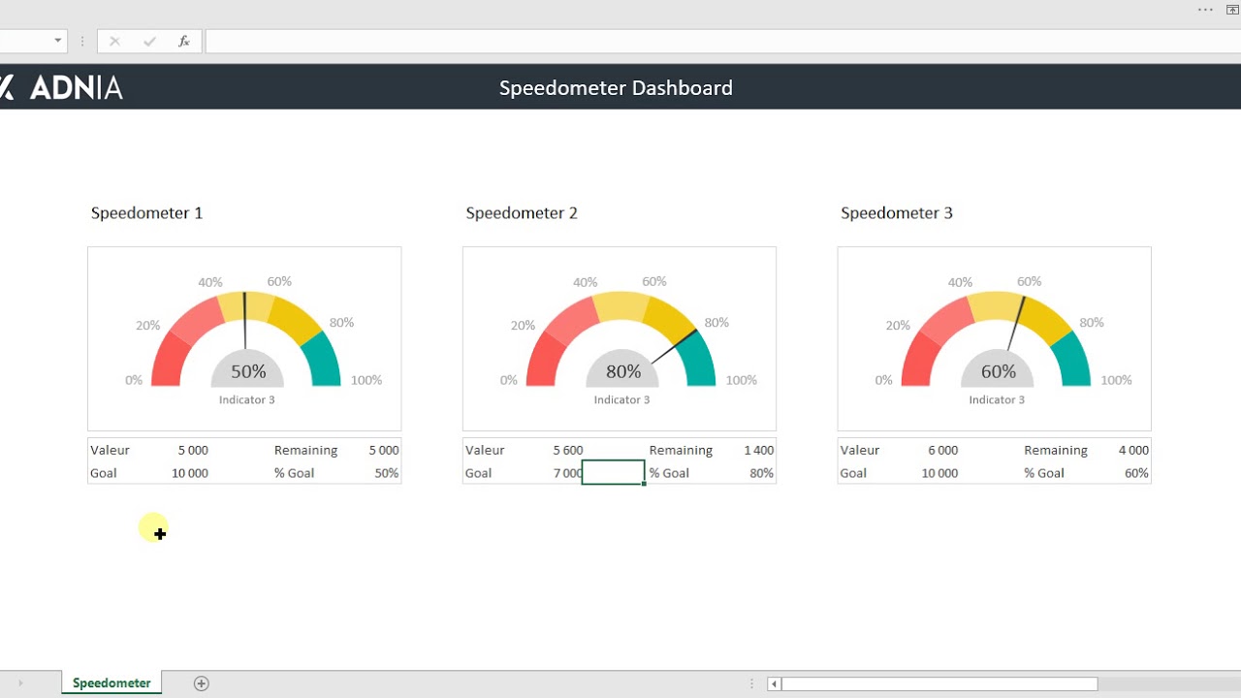The image size is (1241, 698).
Task: Click 0% axis label in Speedometer 2 chart
Action: pos(509,380)
